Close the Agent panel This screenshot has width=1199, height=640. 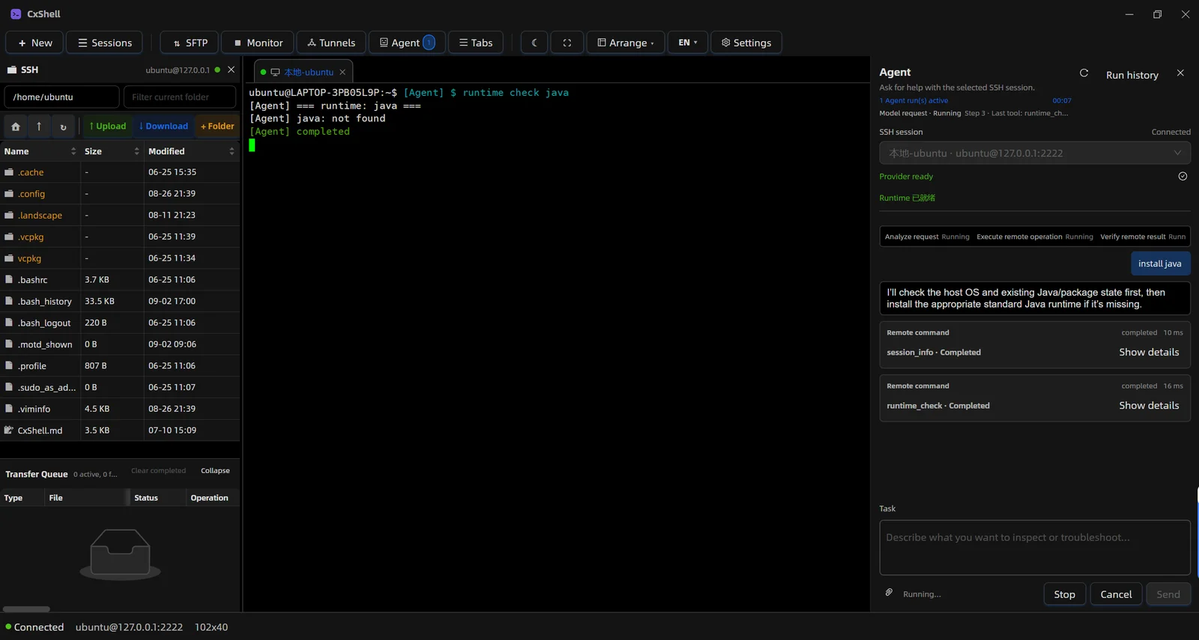coord(1180,73)
